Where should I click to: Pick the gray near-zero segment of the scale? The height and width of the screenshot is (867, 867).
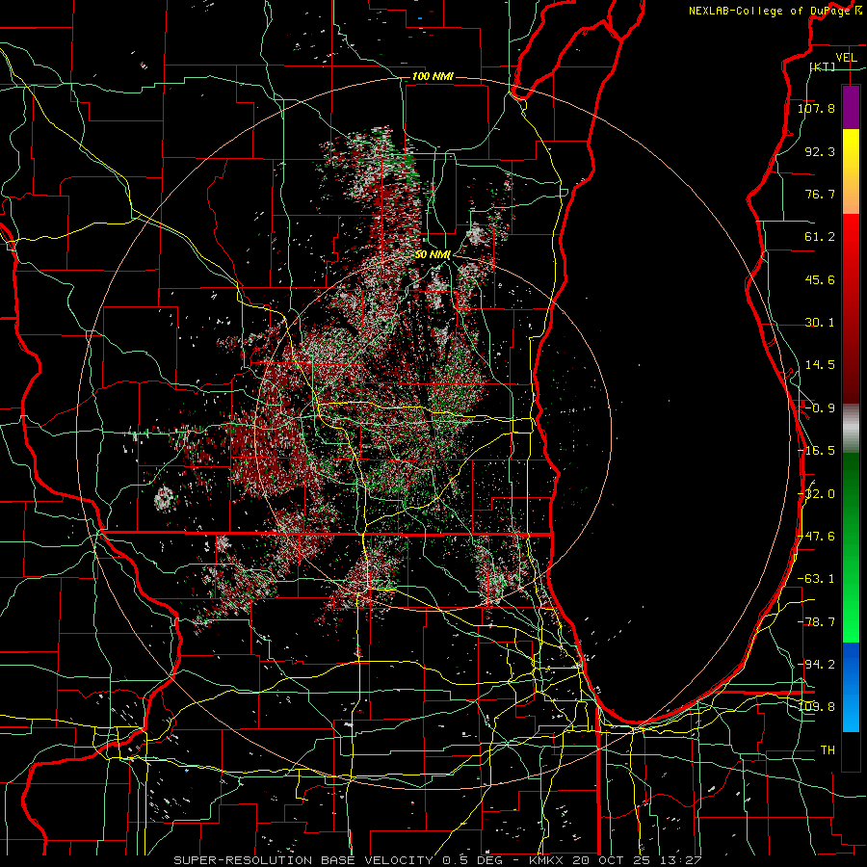pyautogui.click(x=851, y=429)
